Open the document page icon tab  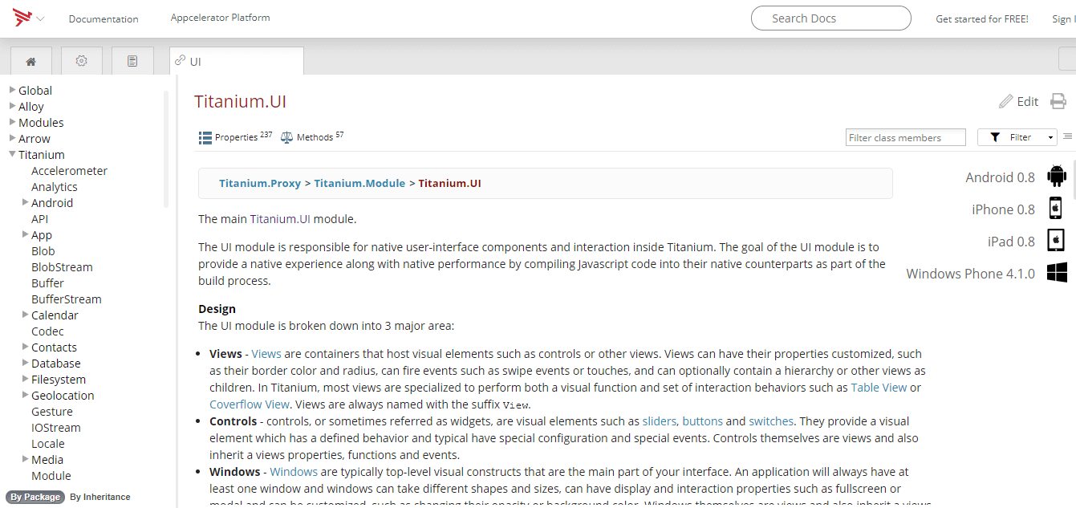point(132,61)
